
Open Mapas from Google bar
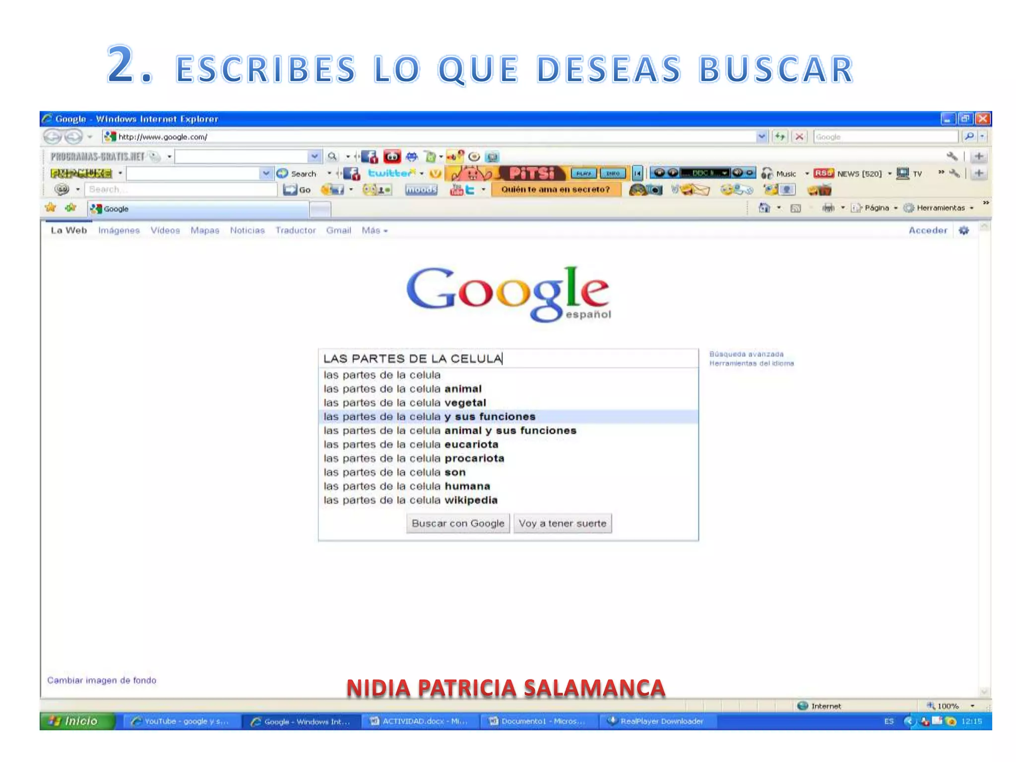(205, 230)
